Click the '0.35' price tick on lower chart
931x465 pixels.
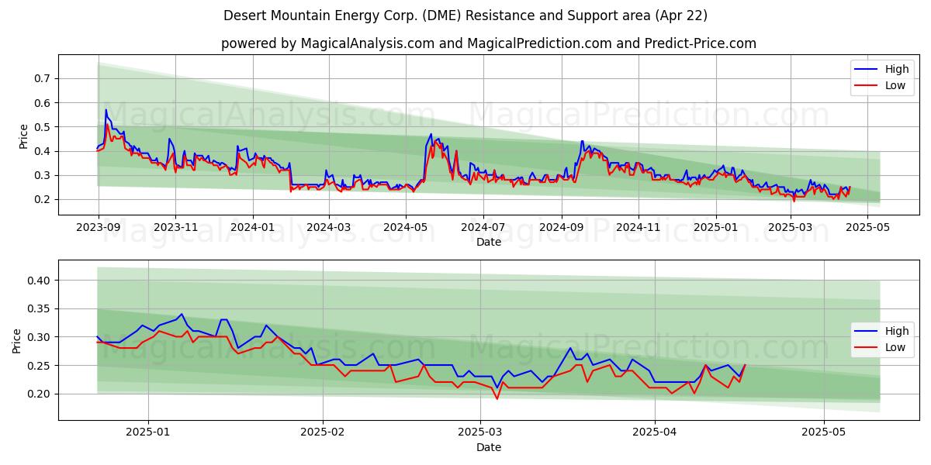40,309
